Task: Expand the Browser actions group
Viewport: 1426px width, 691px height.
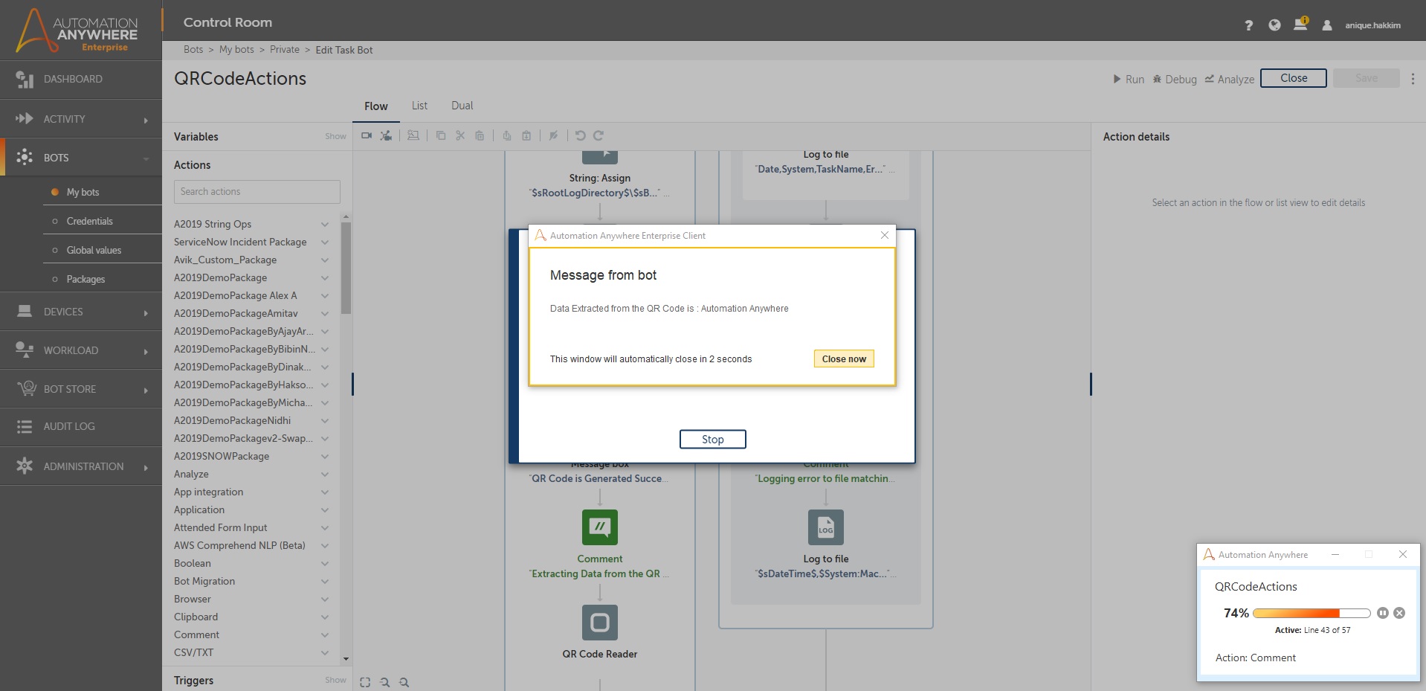Action: click(325, 599)
